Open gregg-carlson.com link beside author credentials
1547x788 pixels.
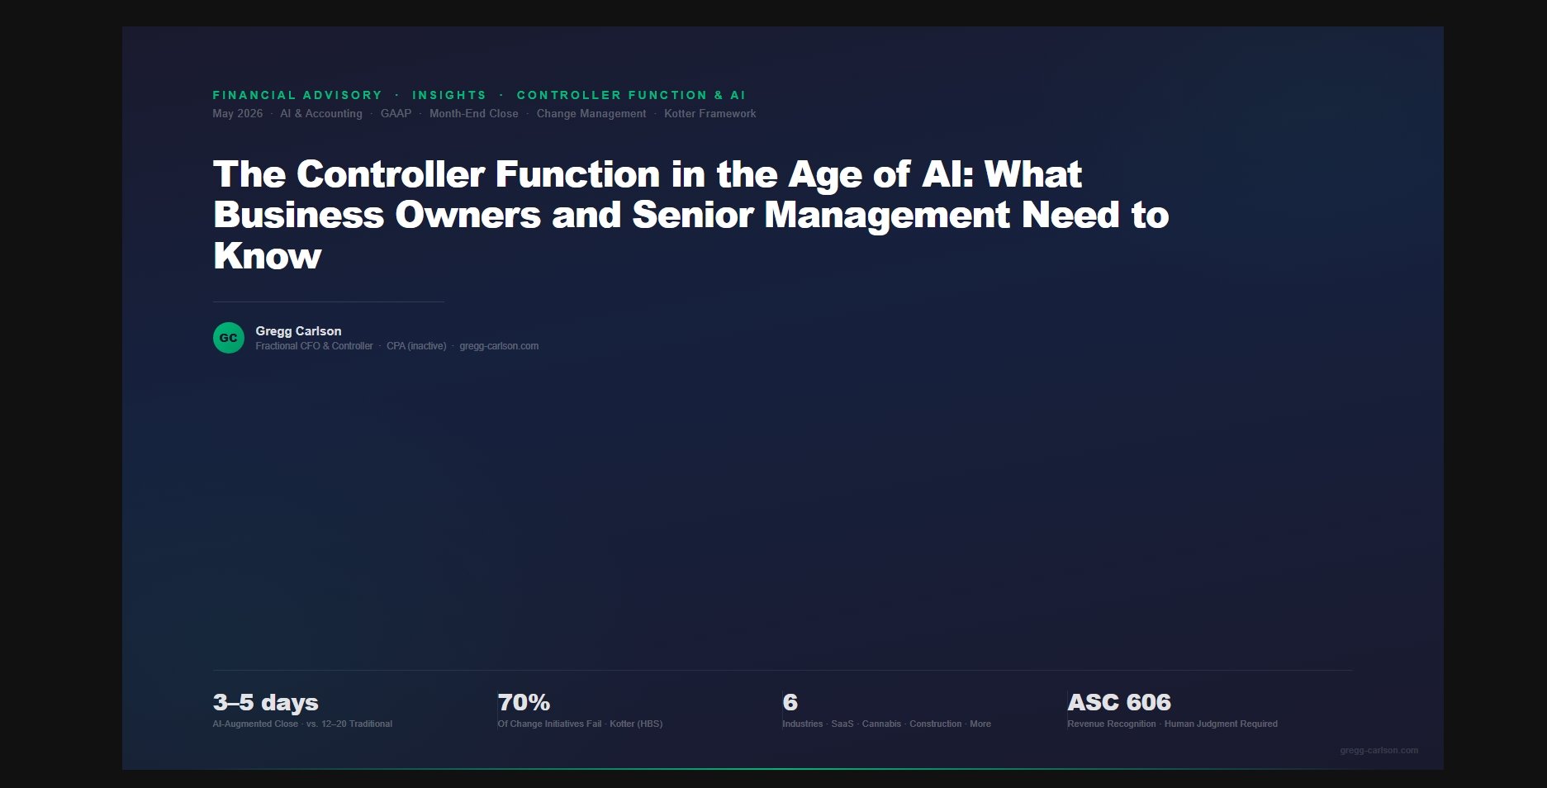coord(499,346)
